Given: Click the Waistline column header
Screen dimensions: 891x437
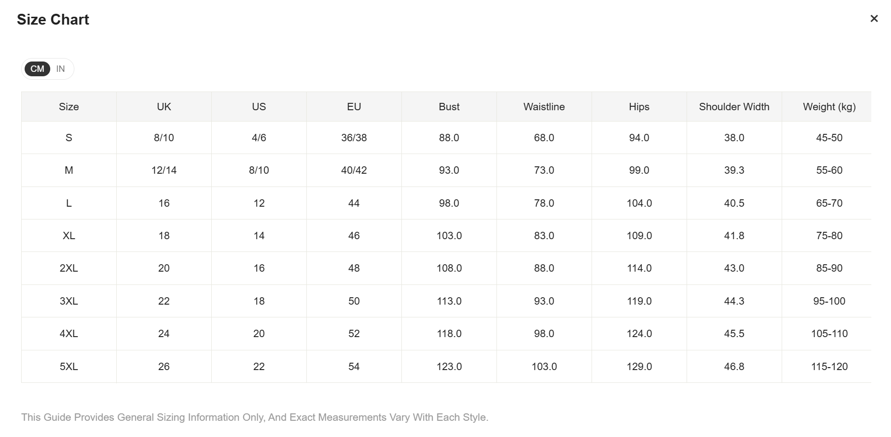Looking at the screenshot, I should (x=544, y=107).
